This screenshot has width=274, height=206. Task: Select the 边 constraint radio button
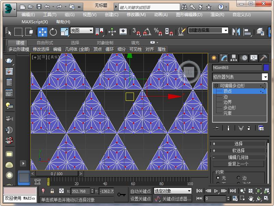point(238,178)
